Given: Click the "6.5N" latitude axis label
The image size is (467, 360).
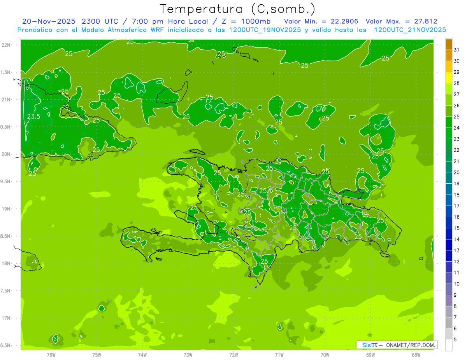Looking at the screenshot, I should click(6, 345).
